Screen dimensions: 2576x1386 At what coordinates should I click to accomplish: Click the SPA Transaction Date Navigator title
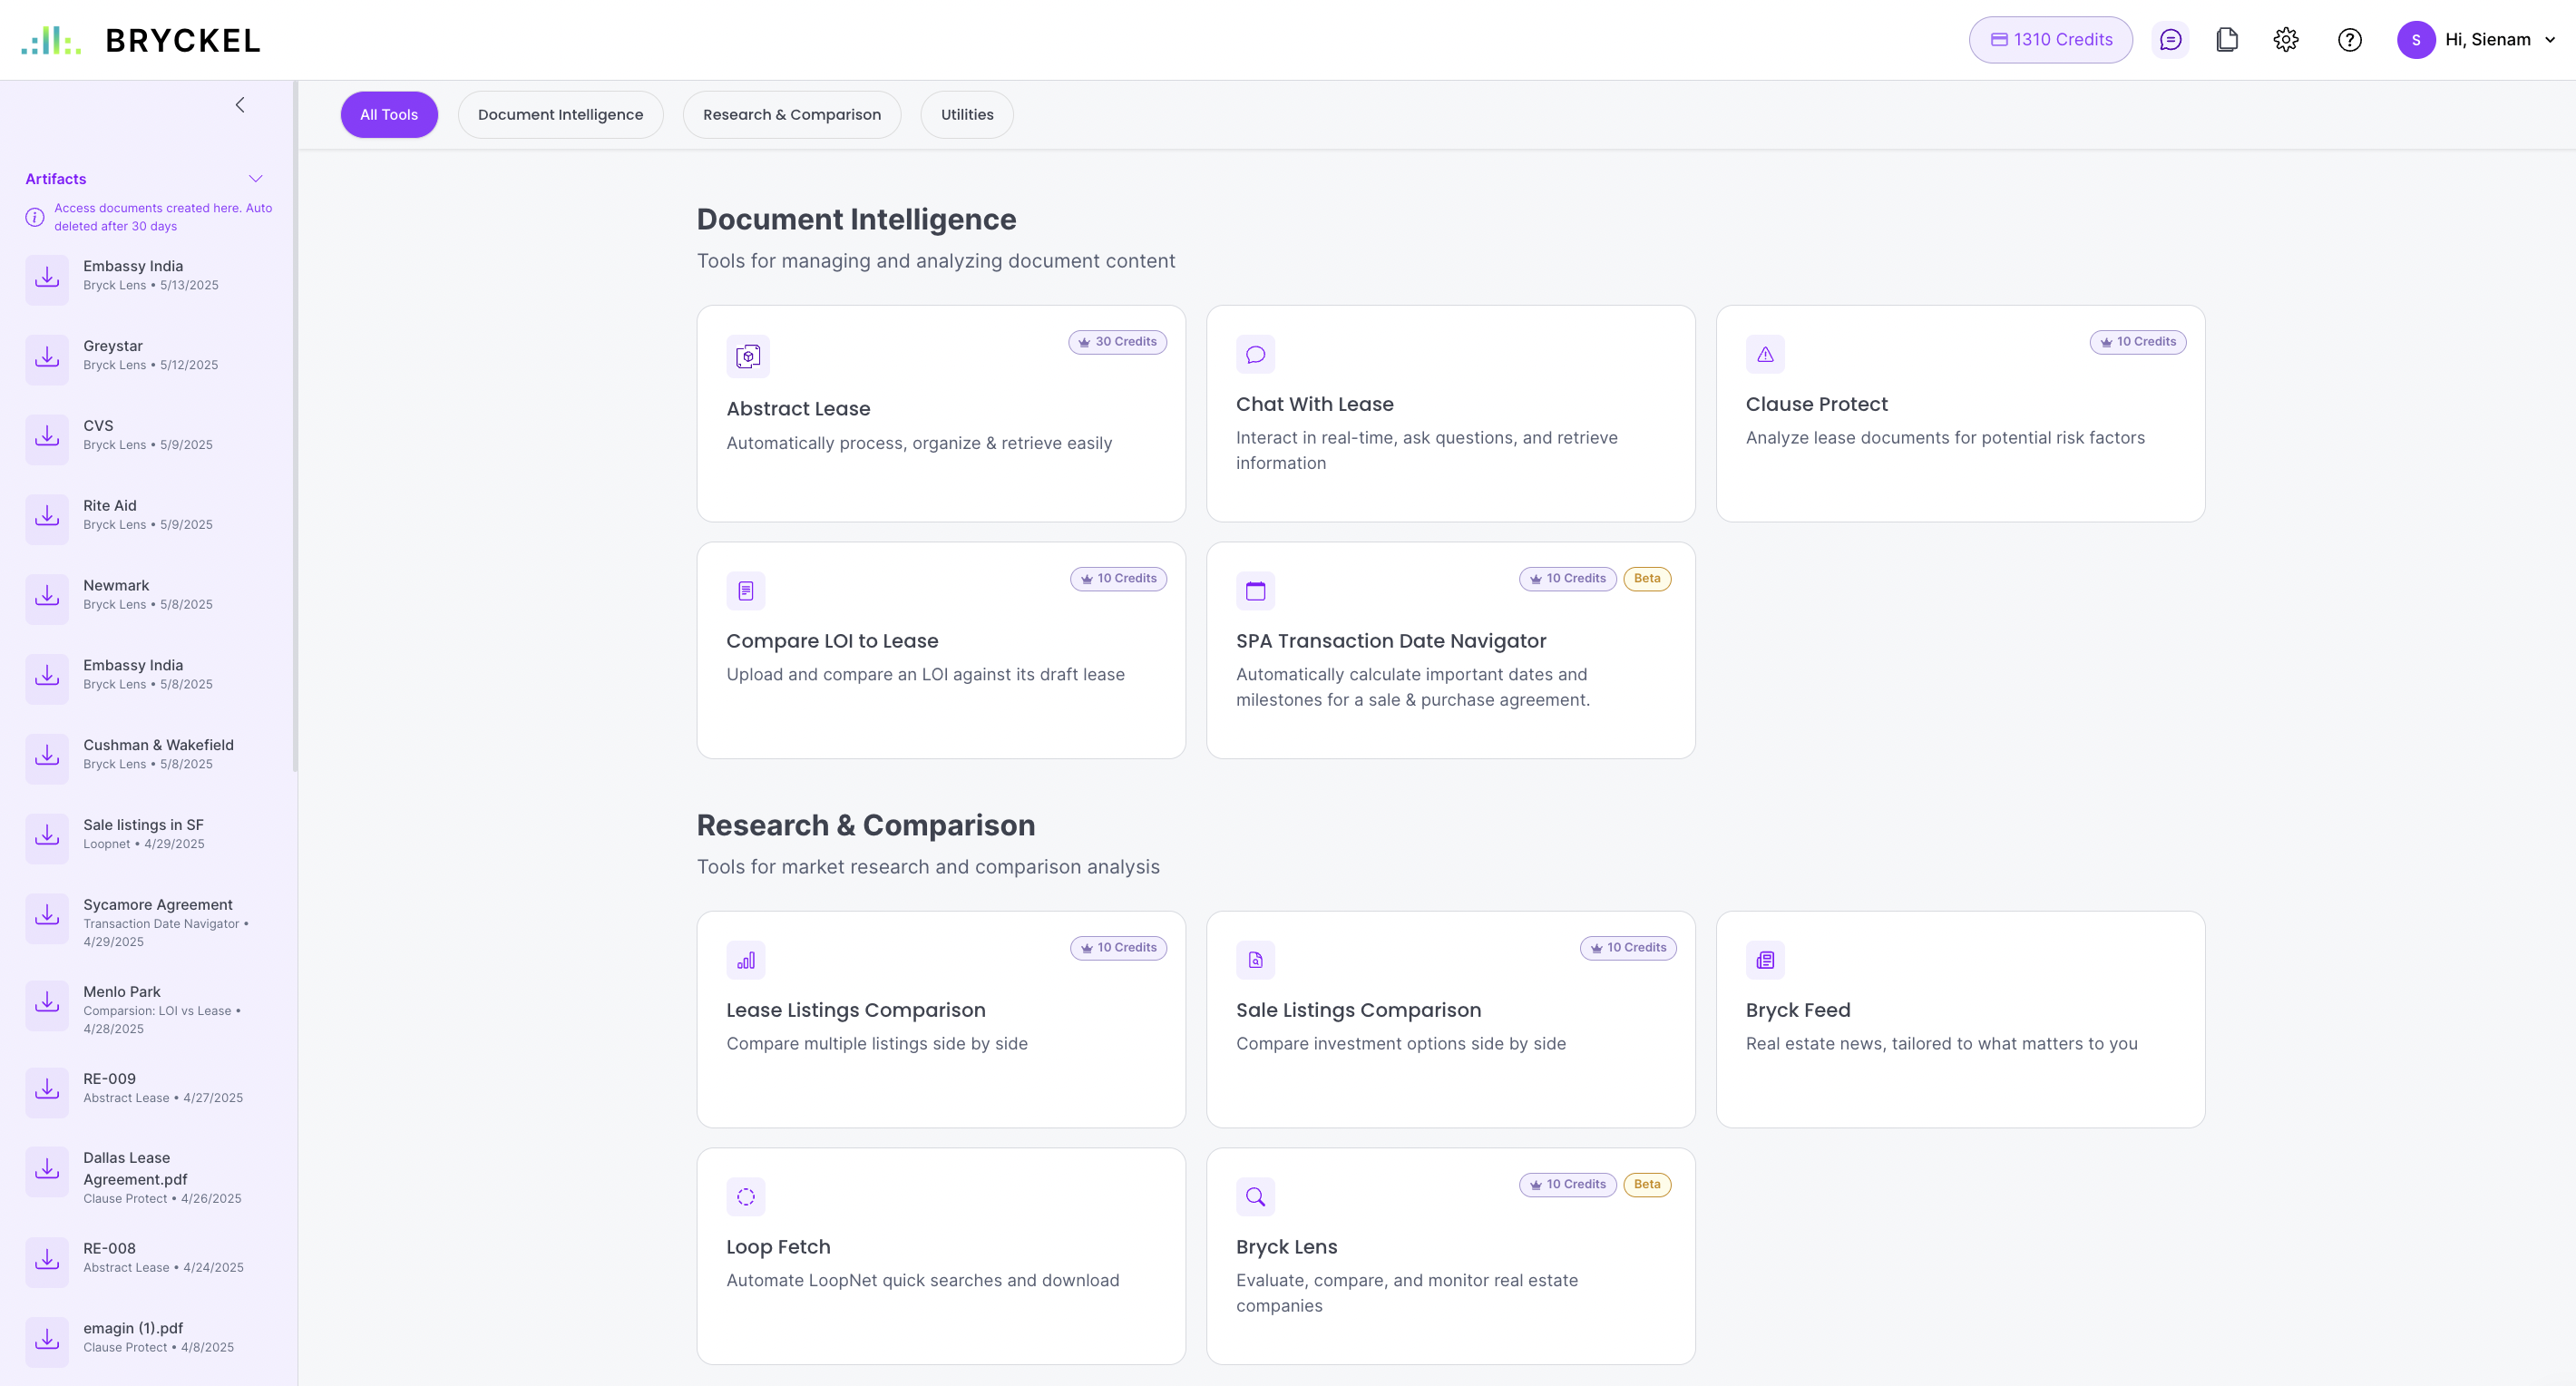[x=1391, y=641]
